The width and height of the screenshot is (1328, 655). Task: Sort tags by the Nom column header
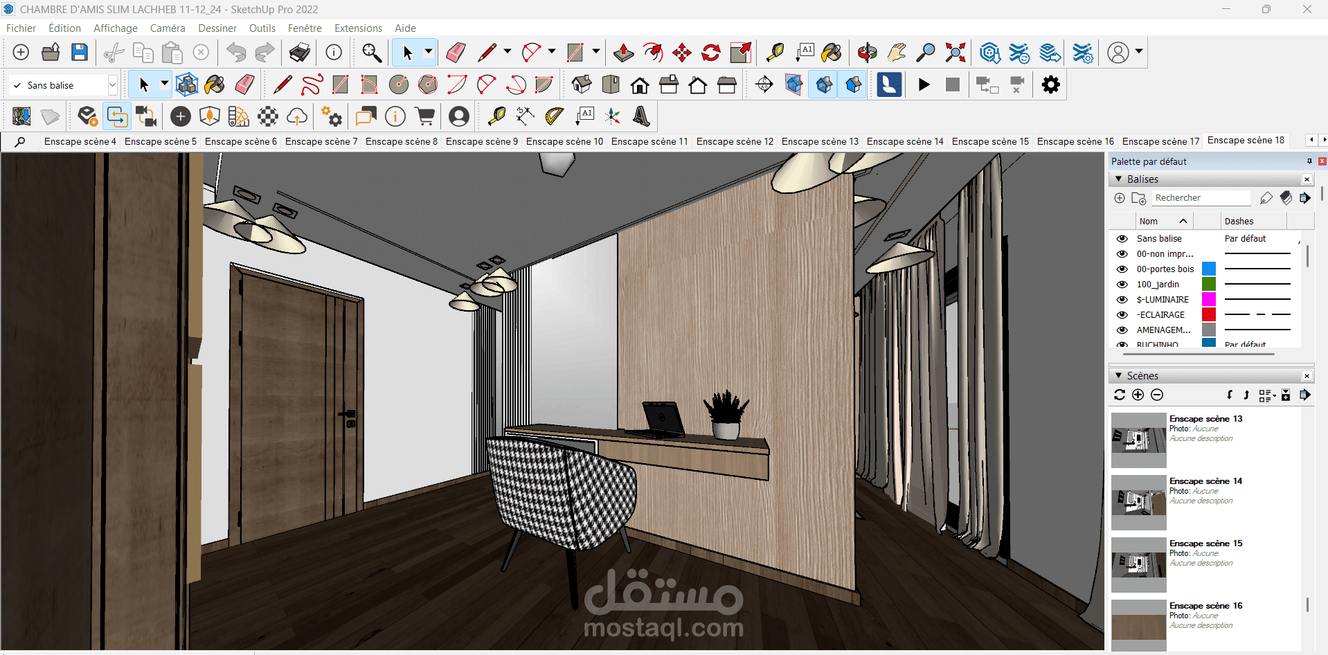coord(1164,222)
